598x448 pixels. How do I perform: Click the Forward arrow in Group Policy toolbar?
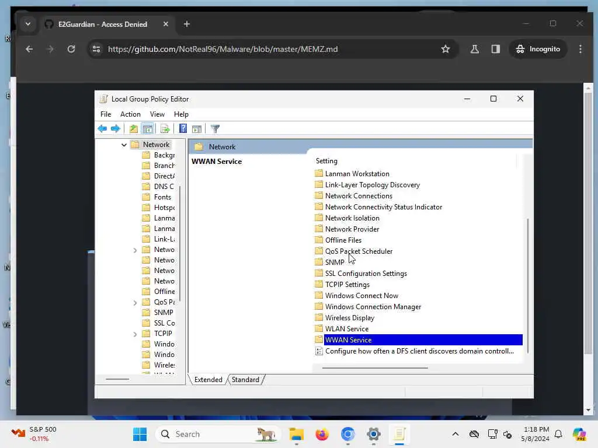click(115, 129)
